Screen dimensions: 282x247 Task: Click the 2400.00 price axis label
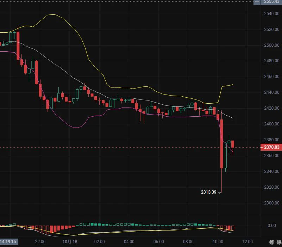272,124
